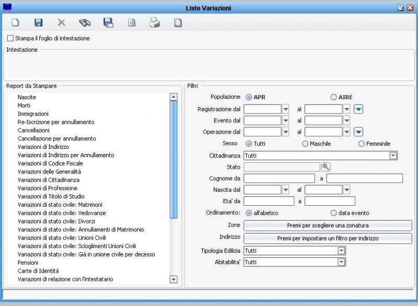This screenshot has height=306, width=418.
Task: Click the gray X delete icon
Action: click(x=61, y=23)
